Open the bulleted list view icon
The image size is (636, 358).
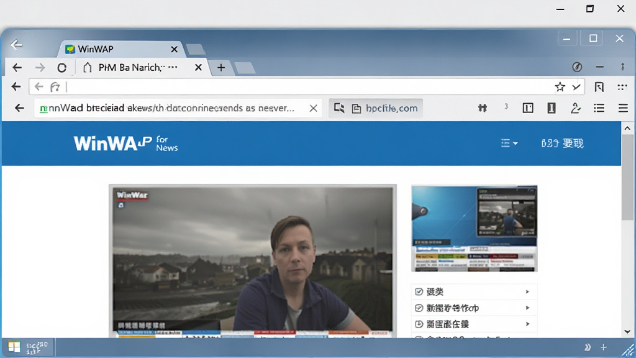(x=599, y=108)
